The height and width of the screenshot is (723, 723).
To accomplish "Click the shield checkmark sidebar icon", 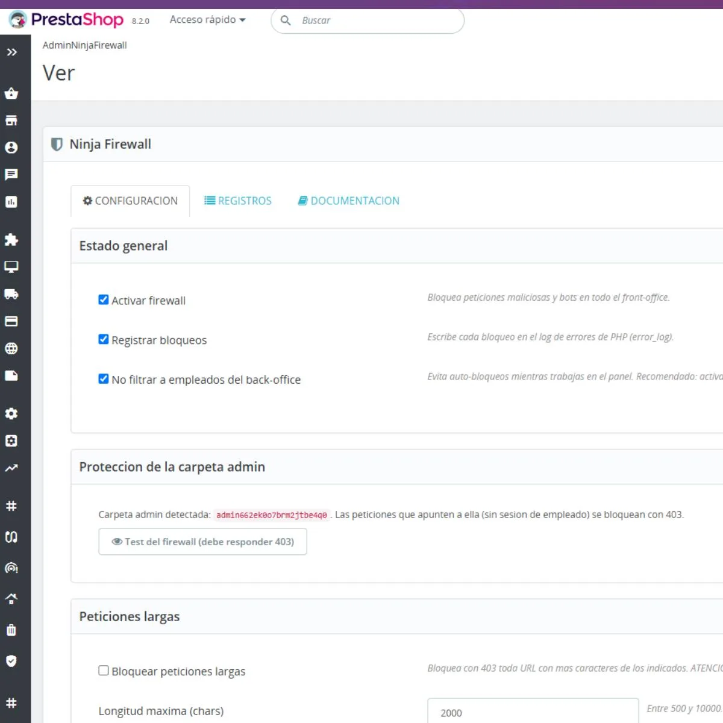I will (11, 661).
